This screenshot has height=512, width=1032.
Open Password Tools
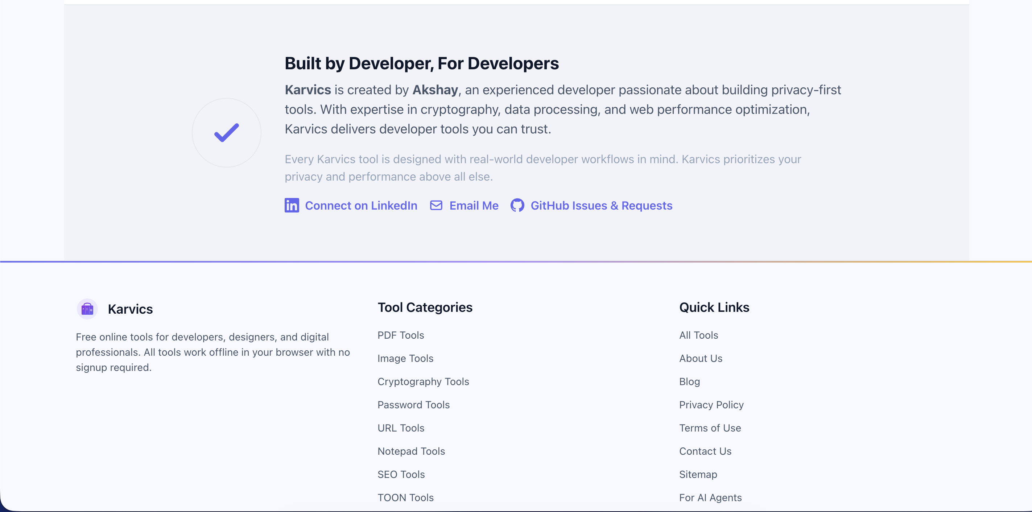[413, 405]
